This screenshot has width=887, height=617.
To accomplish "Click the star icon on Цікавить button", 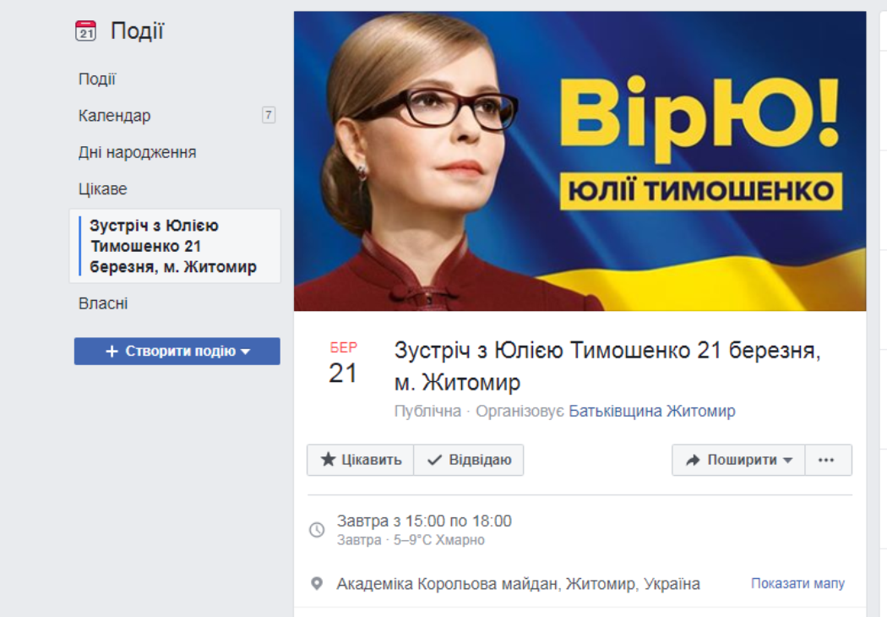I will click(328, 459).
